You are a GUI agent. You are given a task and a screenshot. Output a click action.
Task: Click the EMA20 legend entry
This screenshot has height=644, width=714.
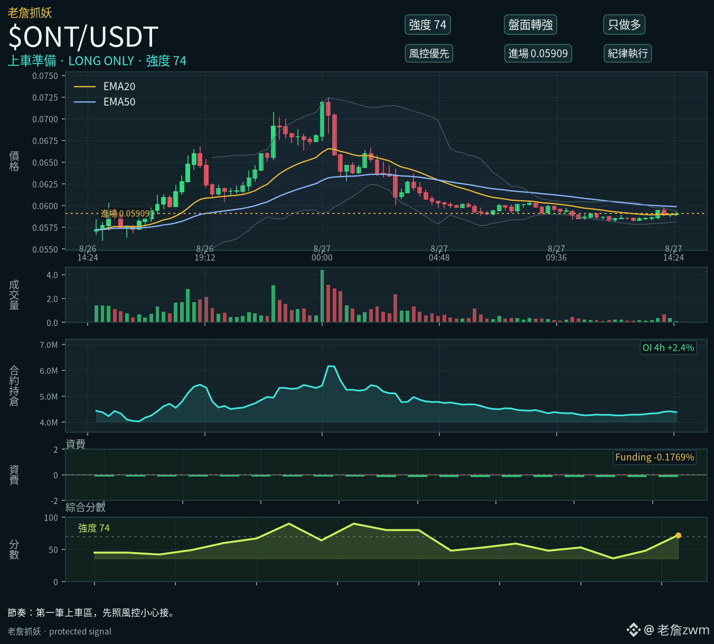105,87
